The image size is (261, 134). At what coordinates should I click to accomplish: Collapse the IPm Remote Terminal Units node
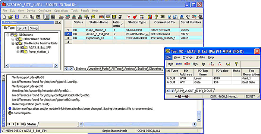(x=13, y=43)
